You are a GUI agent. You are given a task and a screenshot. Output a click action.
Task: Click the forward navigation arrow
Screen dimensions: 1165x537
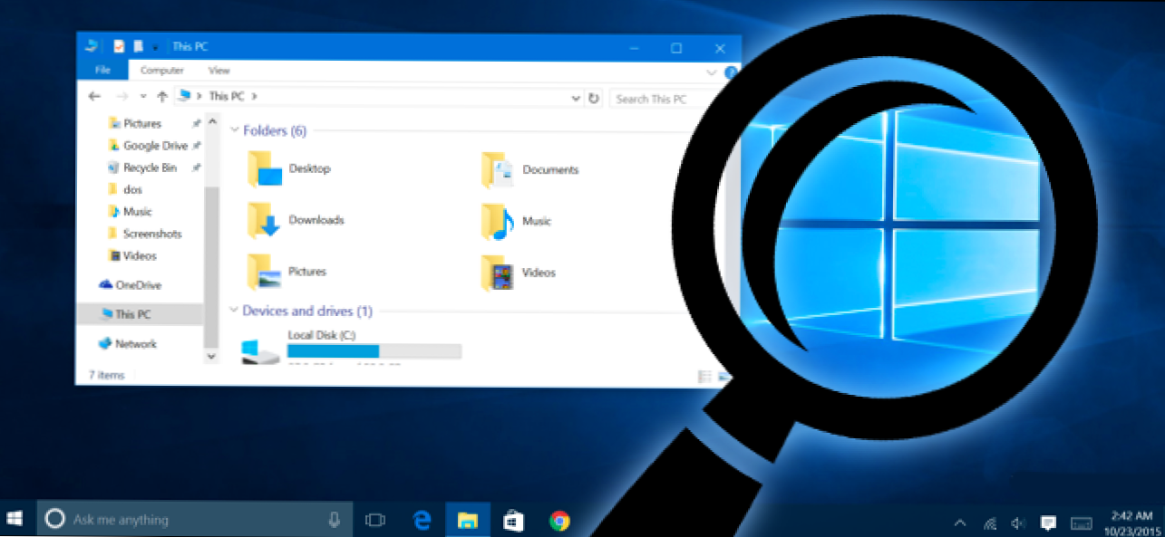coord(122,96)
